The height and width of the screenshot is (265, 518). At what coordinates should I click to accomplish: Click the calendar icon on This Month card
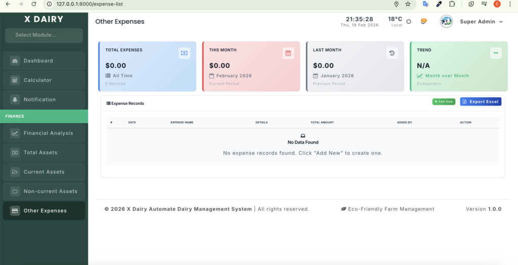click(x=288, y=53)
